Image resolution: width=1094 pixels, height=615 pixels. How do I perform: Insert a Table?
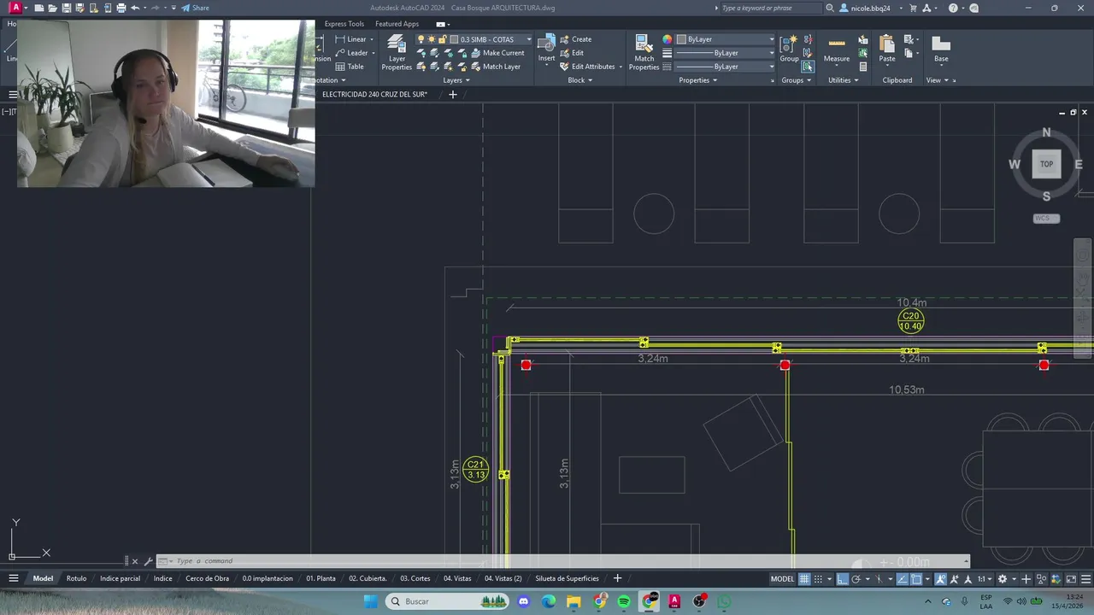tap(350, 67)
